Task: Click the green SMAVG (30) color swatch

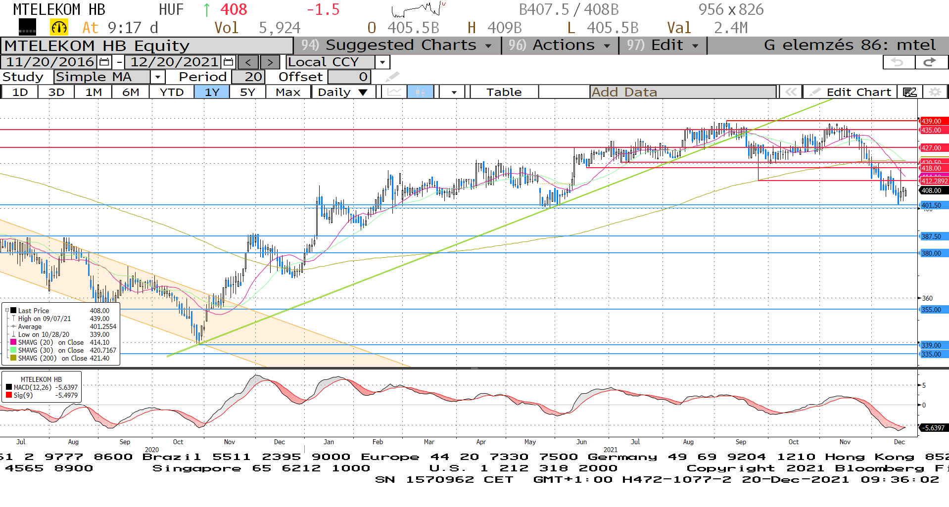Action: (x=13, y=350)
